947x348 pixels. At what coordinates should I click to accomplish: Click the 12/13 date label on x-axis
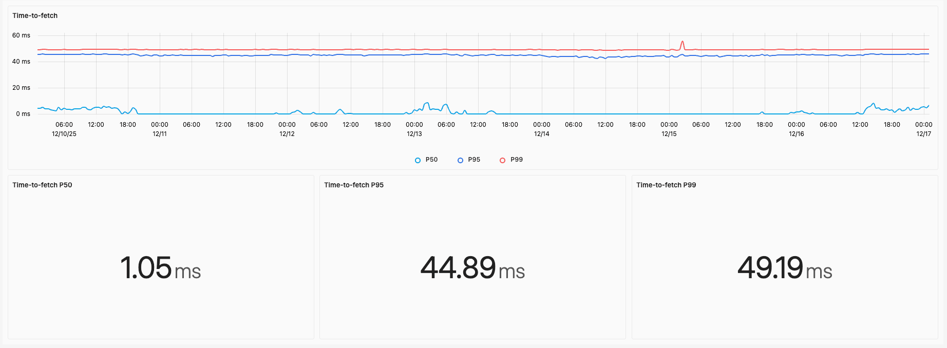point(414,134)
